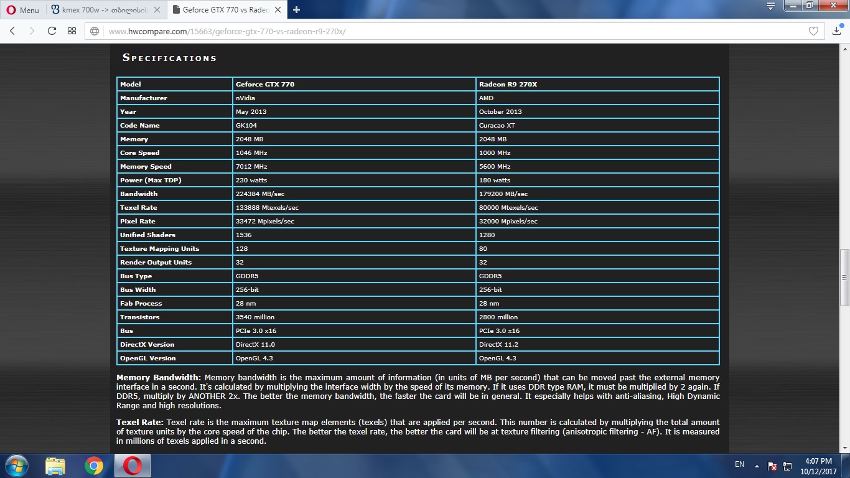Image resolution: width=850 pixels, height=478 pixels.
Task: Open the EN language indicator
Action: (x=739, y=464)
